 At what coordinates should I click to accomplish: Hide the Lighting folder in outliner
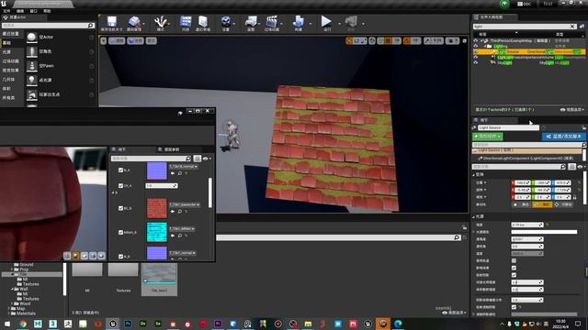[x=476, y=46]
